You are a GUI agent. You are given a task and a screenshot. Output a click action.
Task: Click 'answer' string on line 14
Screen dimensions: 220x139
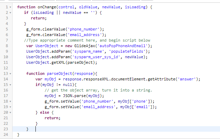click(187, 79)
